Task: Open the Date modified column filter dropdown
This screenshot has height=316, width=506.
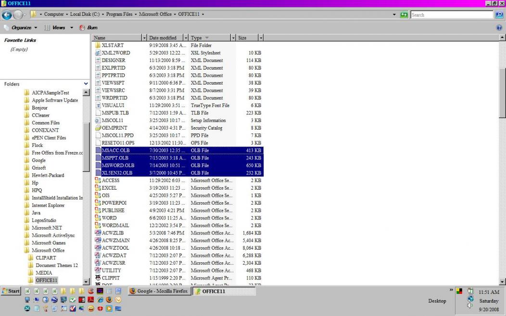Action: tap(186, 38)
